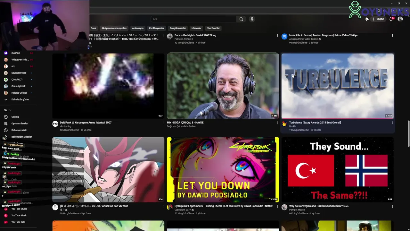The height and width of the screenshot is (231, 410).
Task: Open the Daft Punk @ Kuruçeşme Arena title
Action: [86, 123]
